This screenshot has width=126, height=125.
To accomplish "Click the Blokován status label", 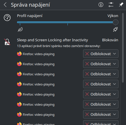I will [110, 40].
